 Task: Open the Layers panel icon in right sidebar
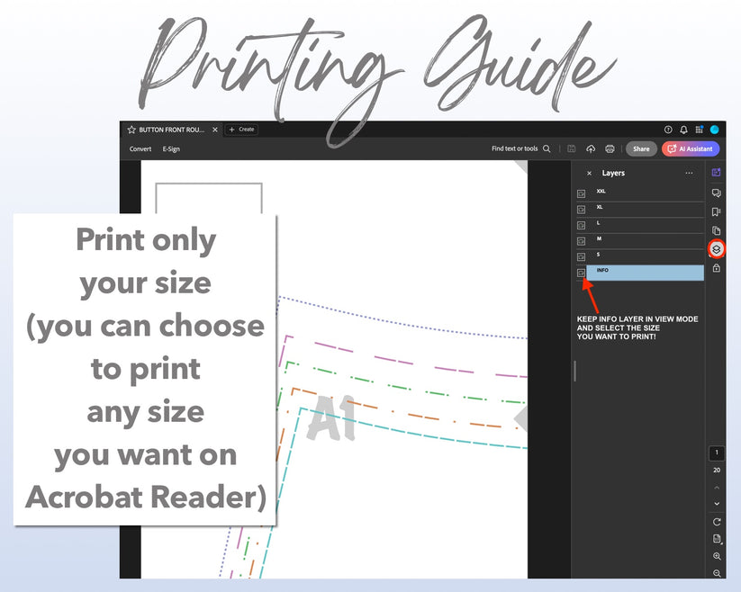[716, 249]
